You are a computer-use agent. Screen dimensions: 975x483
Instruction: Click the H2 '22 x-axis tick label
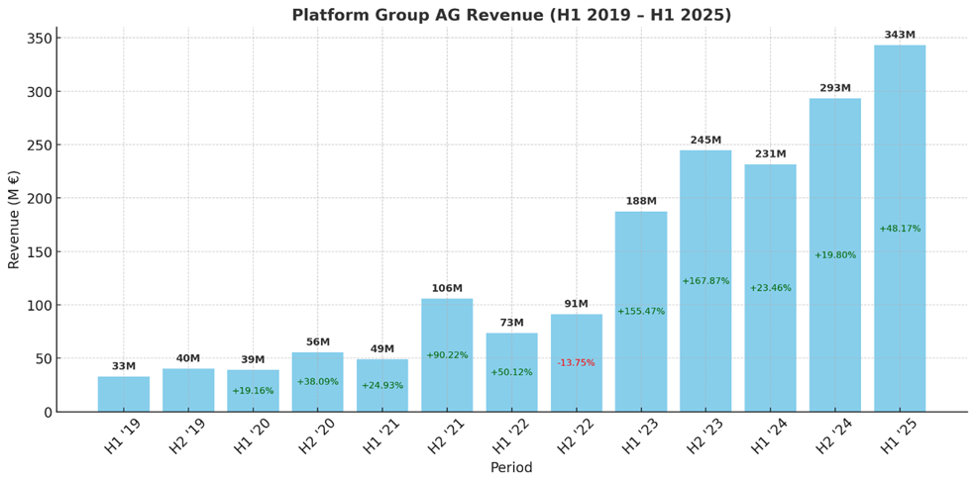click(x=575, y=435)
